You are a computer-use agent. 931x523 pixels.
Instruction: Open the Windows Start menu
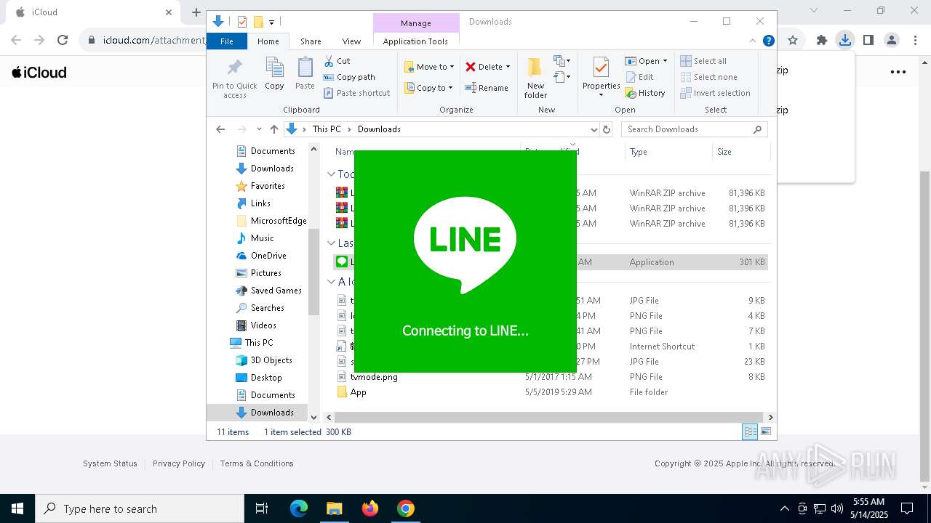17,508
